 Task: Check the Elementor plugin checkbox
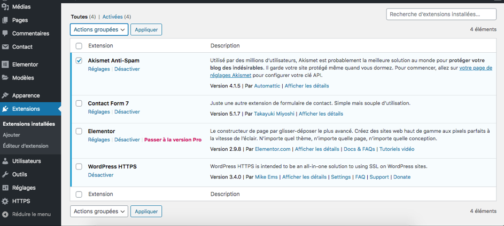[79, 131]
